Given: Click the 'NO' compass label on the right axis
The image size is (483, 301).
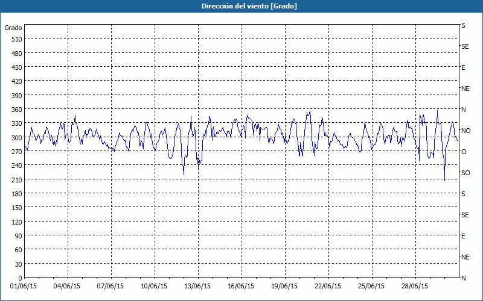Looking at the screenshot, I should pyautogui.click(x=465, y=131).
